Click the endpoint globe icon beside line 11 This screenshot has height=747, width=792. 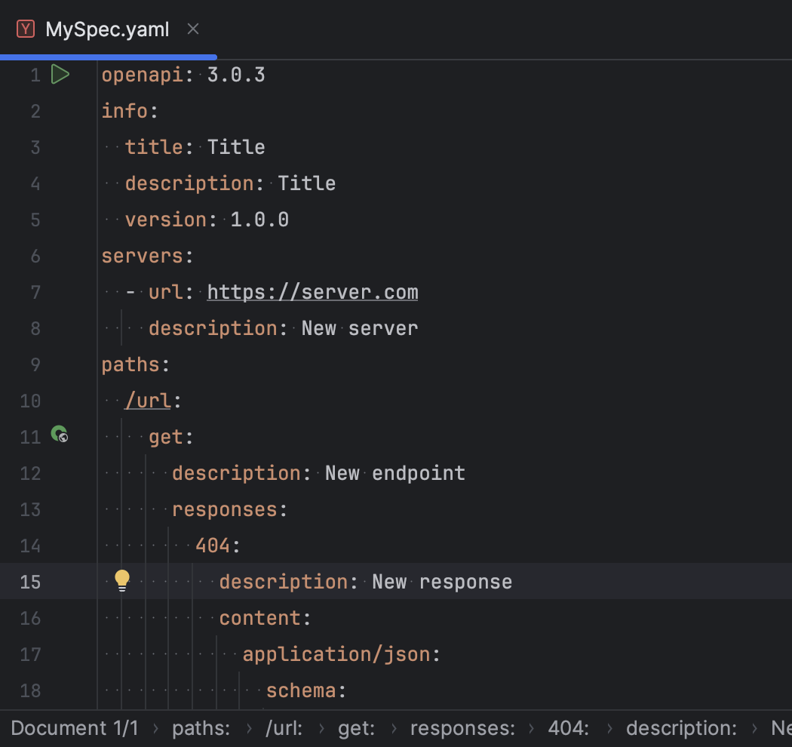pyautogui.click(x=60, y=435)
